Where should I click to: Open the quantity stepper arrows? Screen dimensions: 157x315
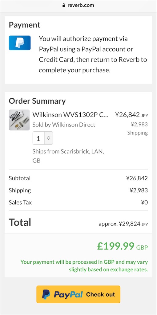point(49,138)
